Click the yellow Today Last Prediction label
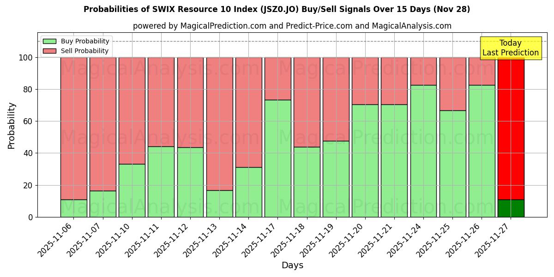 510,48
